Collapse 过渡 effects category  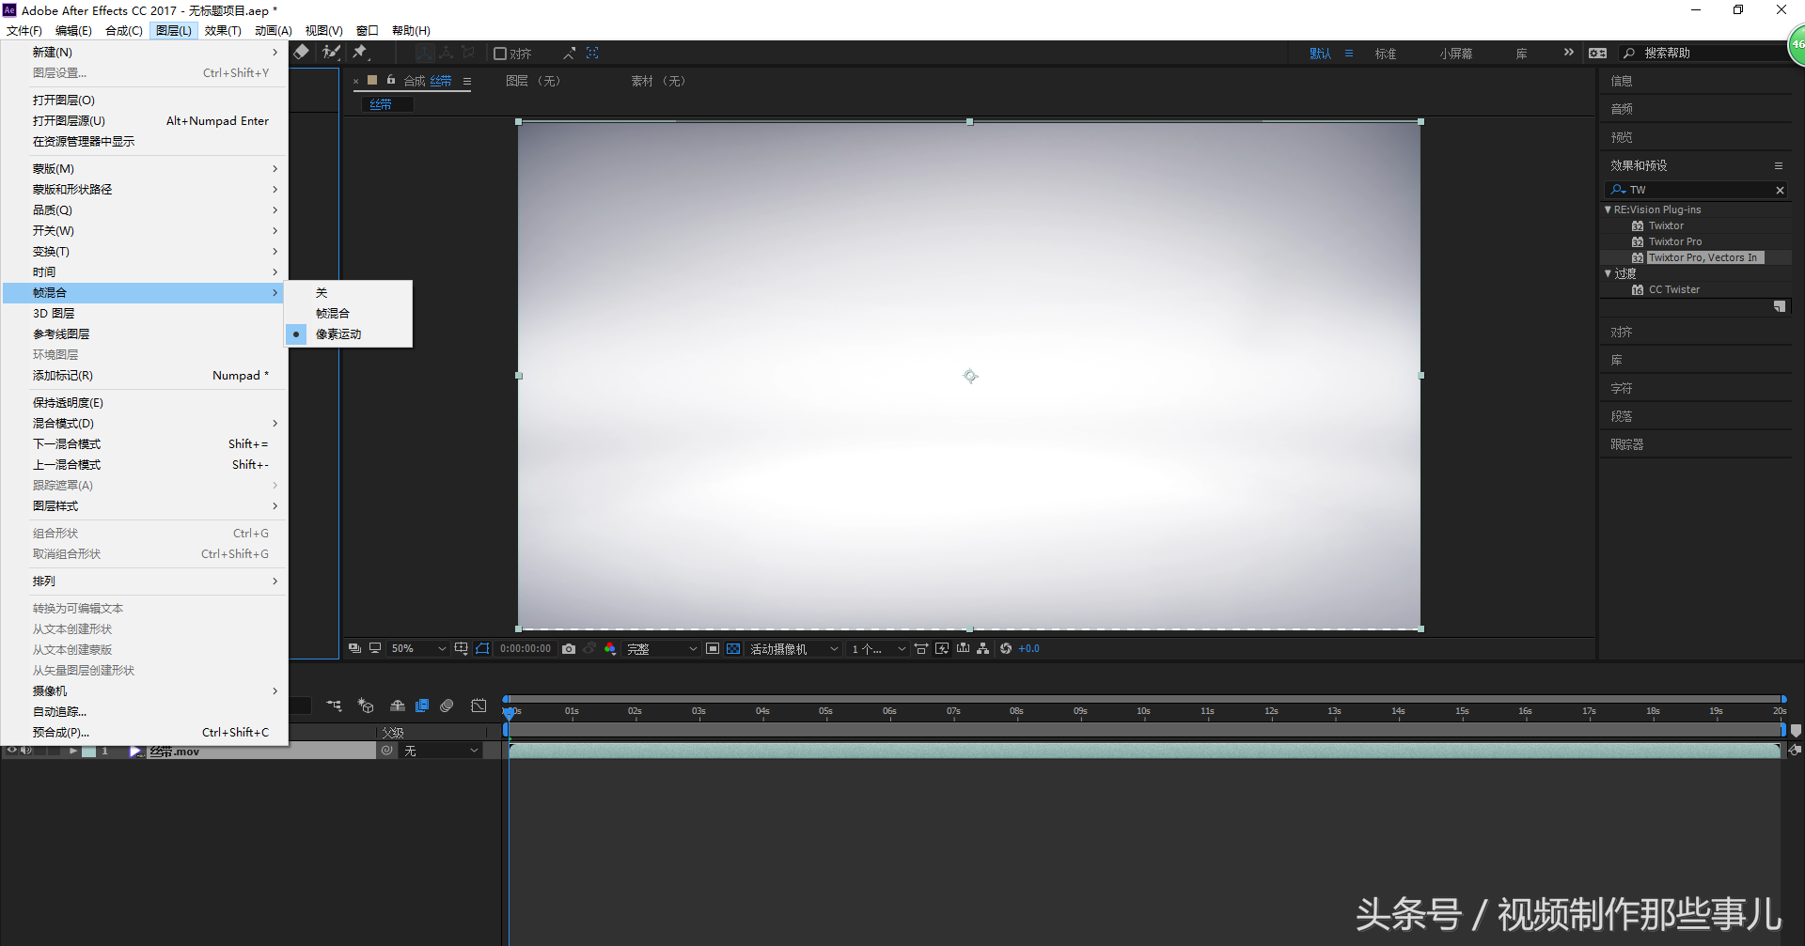tap(1608, 273)
